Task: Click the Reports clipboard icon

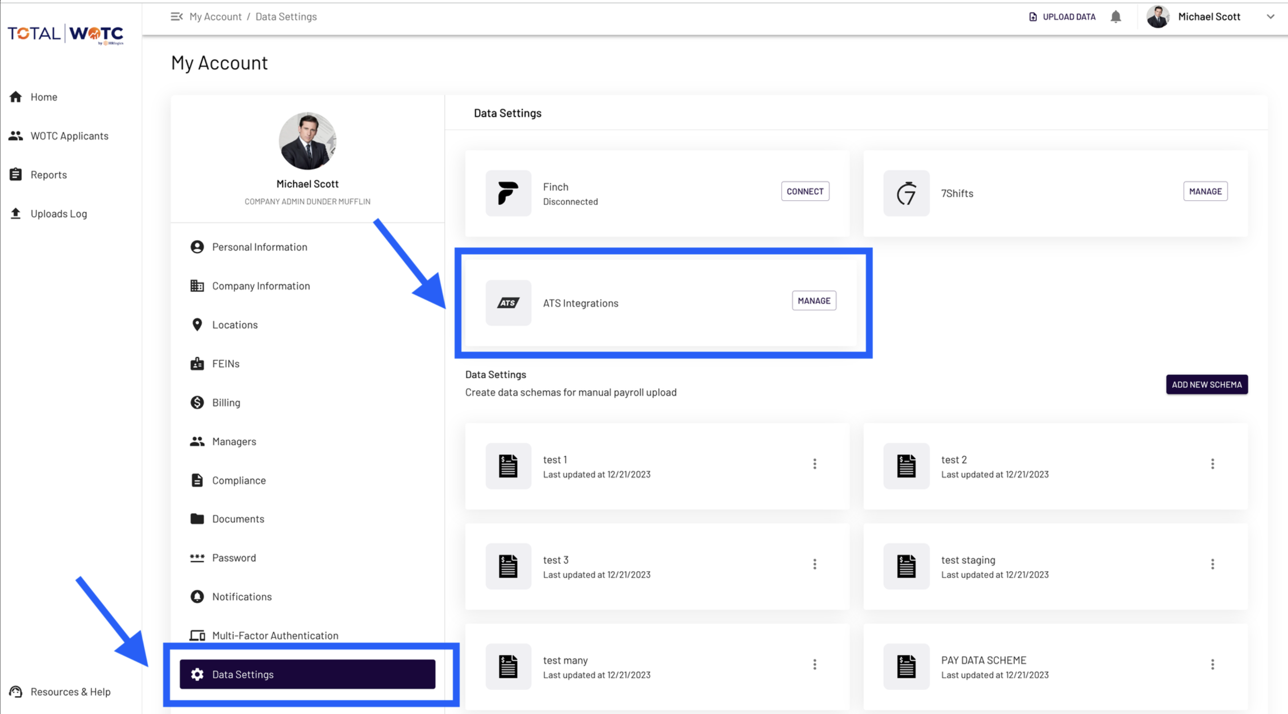Action: 16,174
